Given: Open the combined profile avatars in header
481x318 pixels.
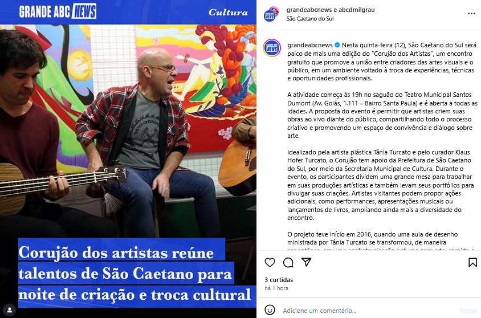Looking at the screenshot, I should (271, 14).
